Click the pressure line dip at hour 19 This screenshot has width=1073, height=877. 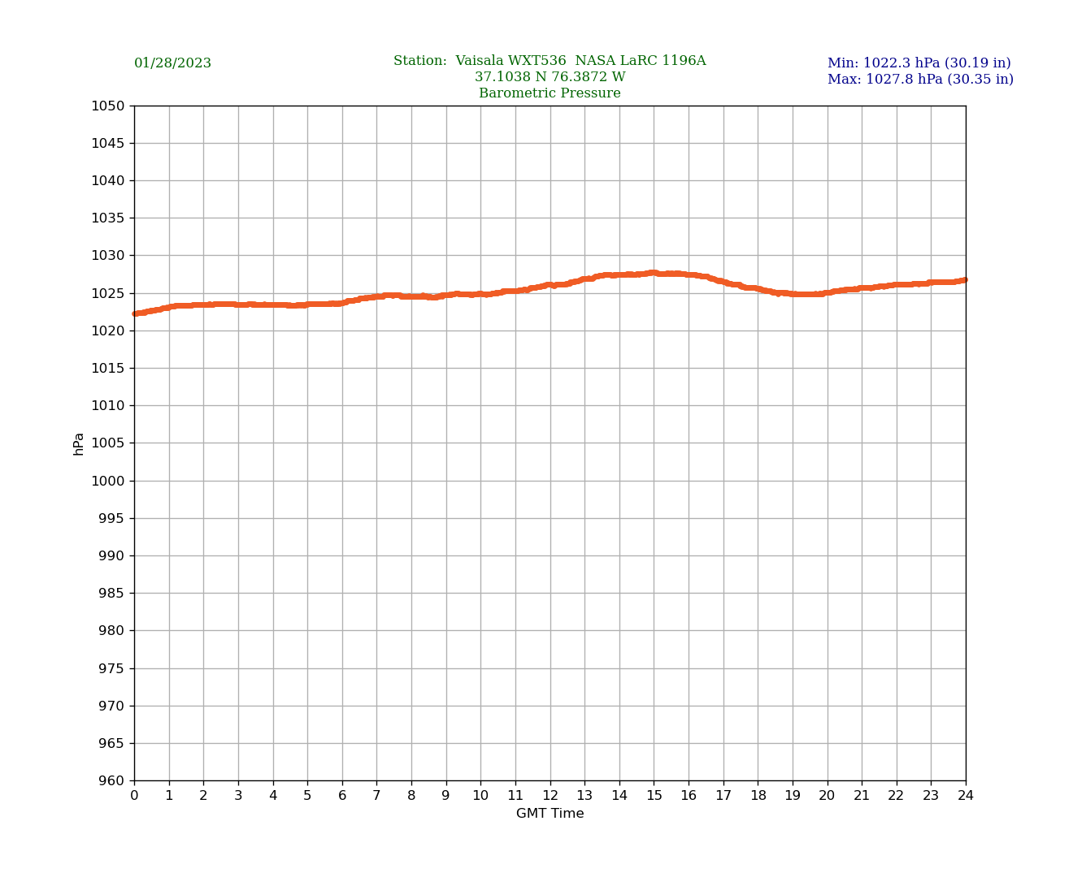click(793, 294)
